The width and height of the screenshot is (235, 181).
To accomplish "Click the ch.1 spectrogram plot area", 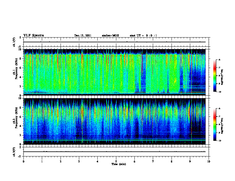I will coord(114,72).
